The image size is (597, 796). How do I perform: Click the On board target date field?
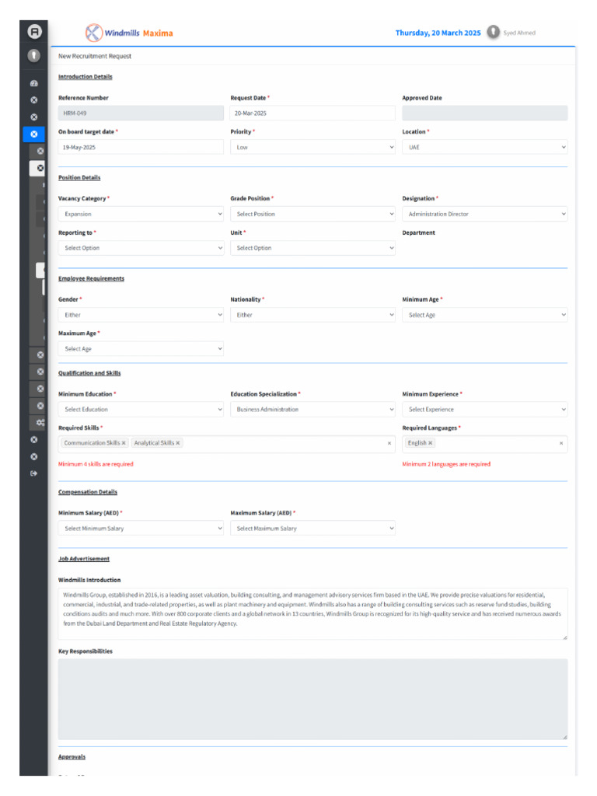141,147
